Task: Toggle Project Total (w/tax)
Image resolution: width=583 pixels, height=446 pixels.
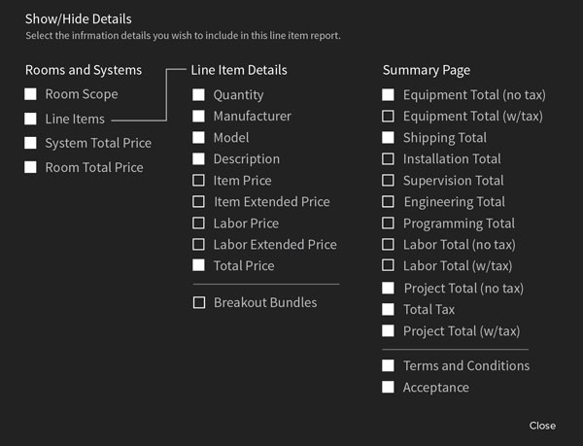Action: (388, 330)
